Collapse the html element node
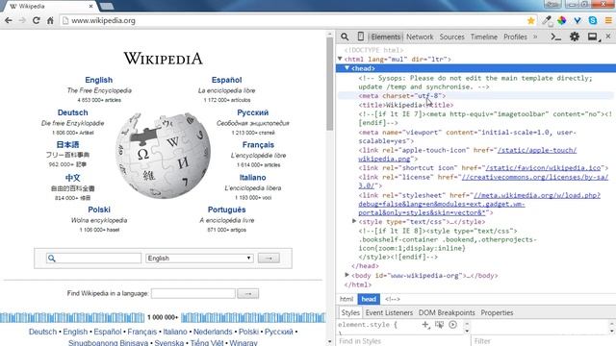The width and height of the screenshot is (616, 346). 340,59
